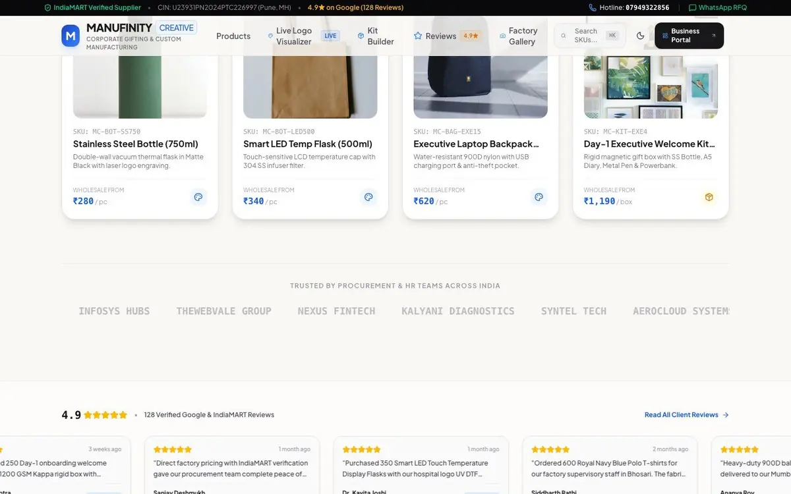
Task: Open the Factory Gallery menu item
Action: pyautogui.click(x=519, y=36)
